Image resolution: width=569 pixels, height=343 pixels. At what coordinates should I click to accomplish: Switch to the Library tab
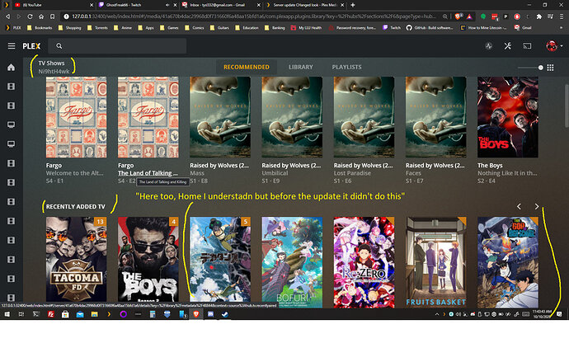[300, 67]
